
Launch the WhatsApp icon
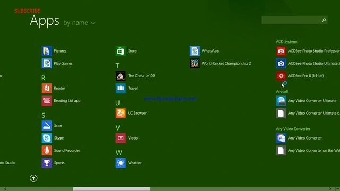point(194,51)
